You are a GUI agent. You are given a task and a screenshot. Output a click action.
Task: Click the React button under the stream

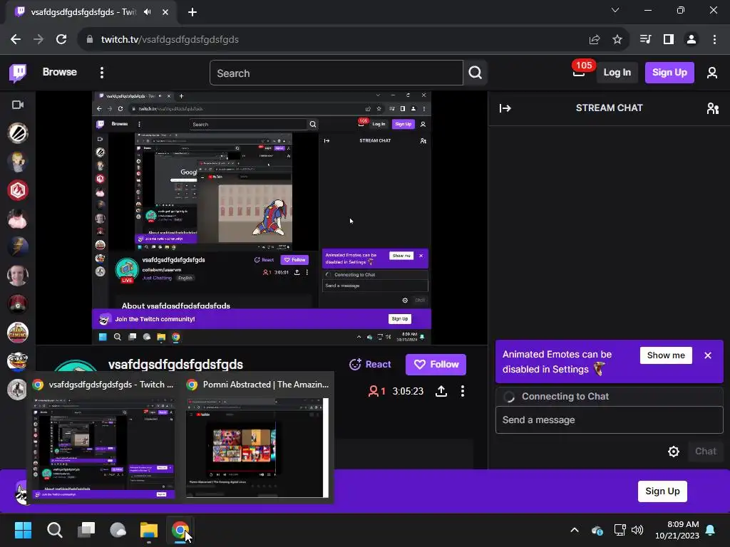[370, 365]
